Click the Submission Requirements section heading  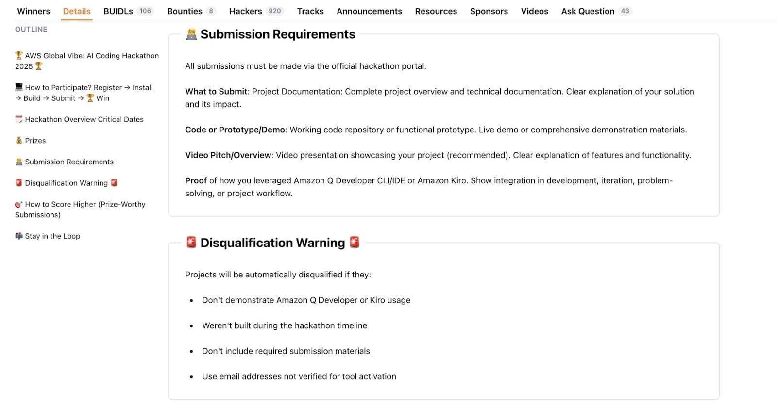(278, 34)
